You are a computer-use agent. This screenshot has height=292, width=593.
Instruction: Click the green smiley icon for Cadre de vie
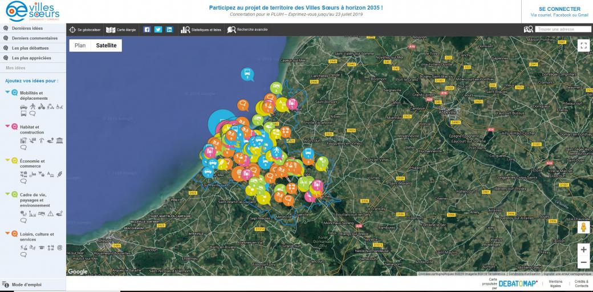pyautogui.click(x=14, y=194)
